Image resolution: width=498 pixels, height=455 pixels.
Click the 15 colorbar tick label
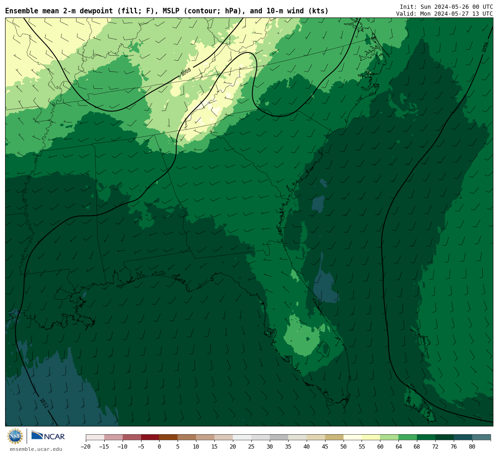[215, 446]
